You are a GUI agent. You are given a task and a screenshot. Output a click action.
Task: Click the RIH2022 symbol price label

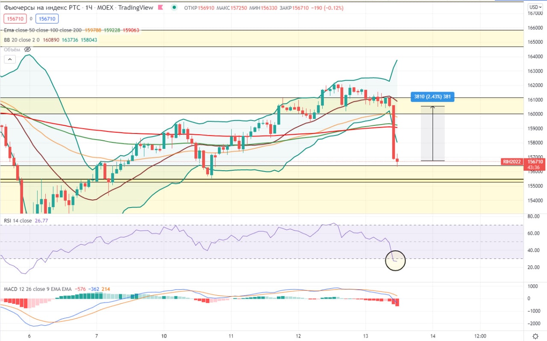(512, 161)
